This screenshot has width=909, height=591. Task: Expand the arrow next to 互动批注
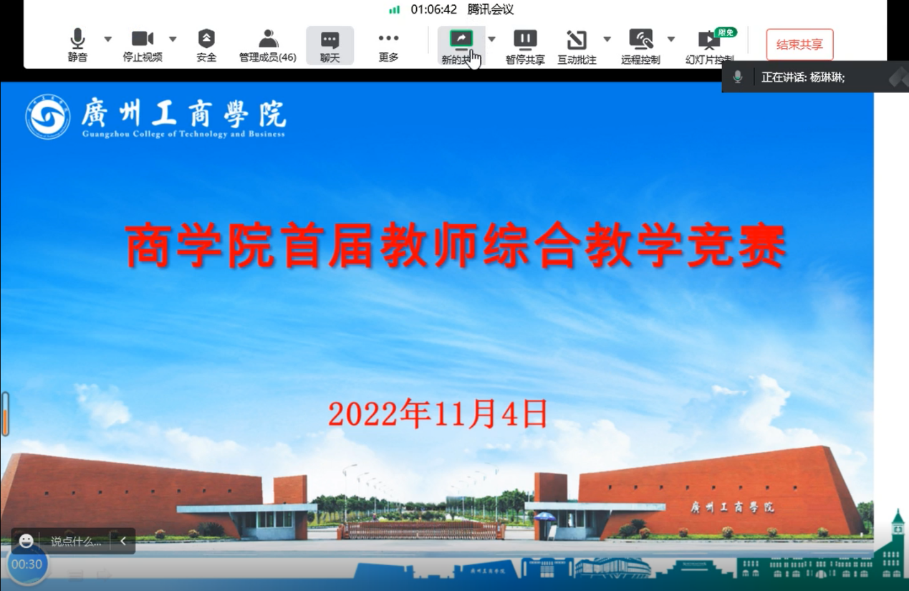point(607,39)
